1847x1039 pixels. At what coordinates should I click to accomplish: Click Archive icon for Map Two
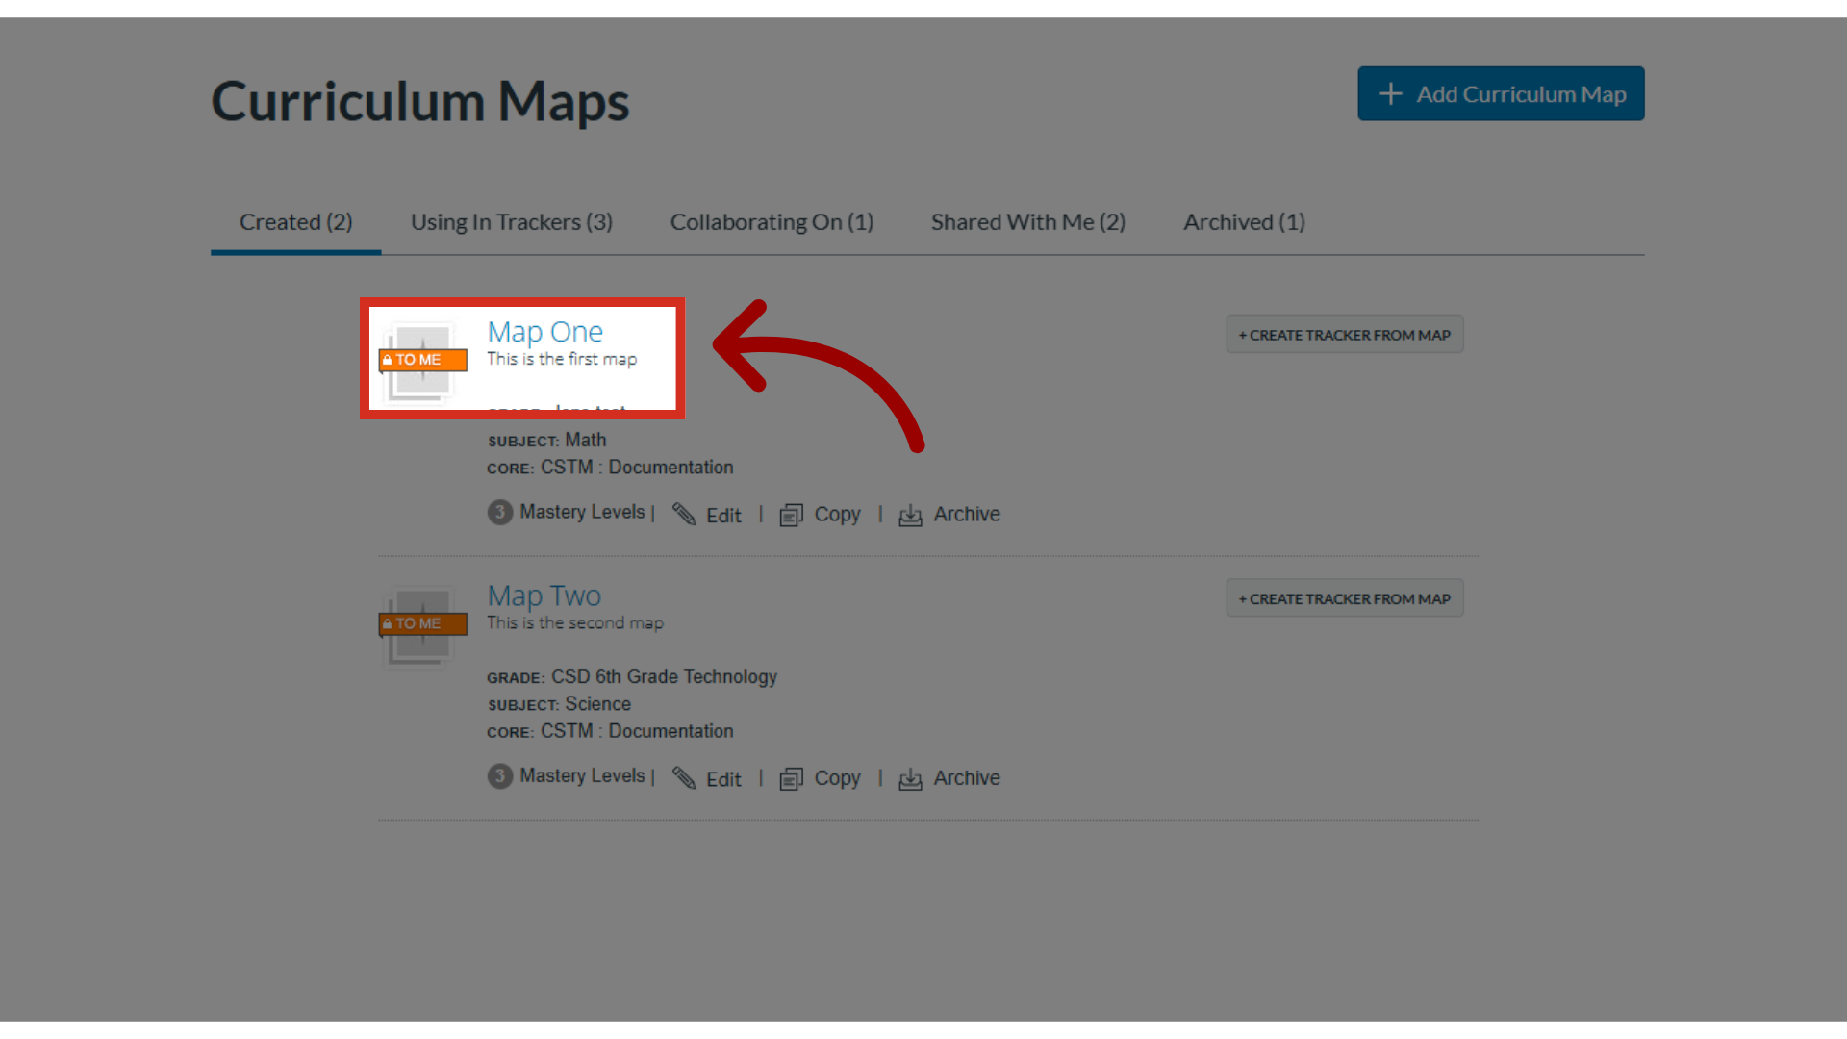tap(910, 779)
